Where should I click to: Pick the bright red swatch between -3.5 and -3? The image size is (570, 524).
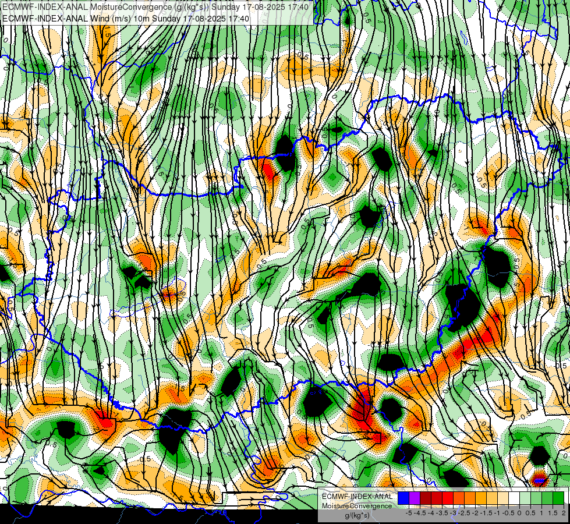click(x=448, y=498)
